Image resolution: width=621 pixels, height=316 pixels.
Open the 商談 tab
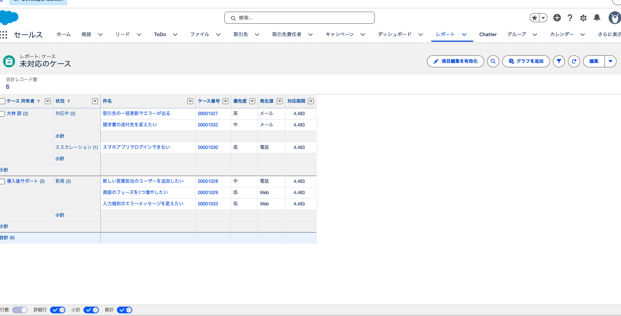pyautogui.click(x=86, y=34)
